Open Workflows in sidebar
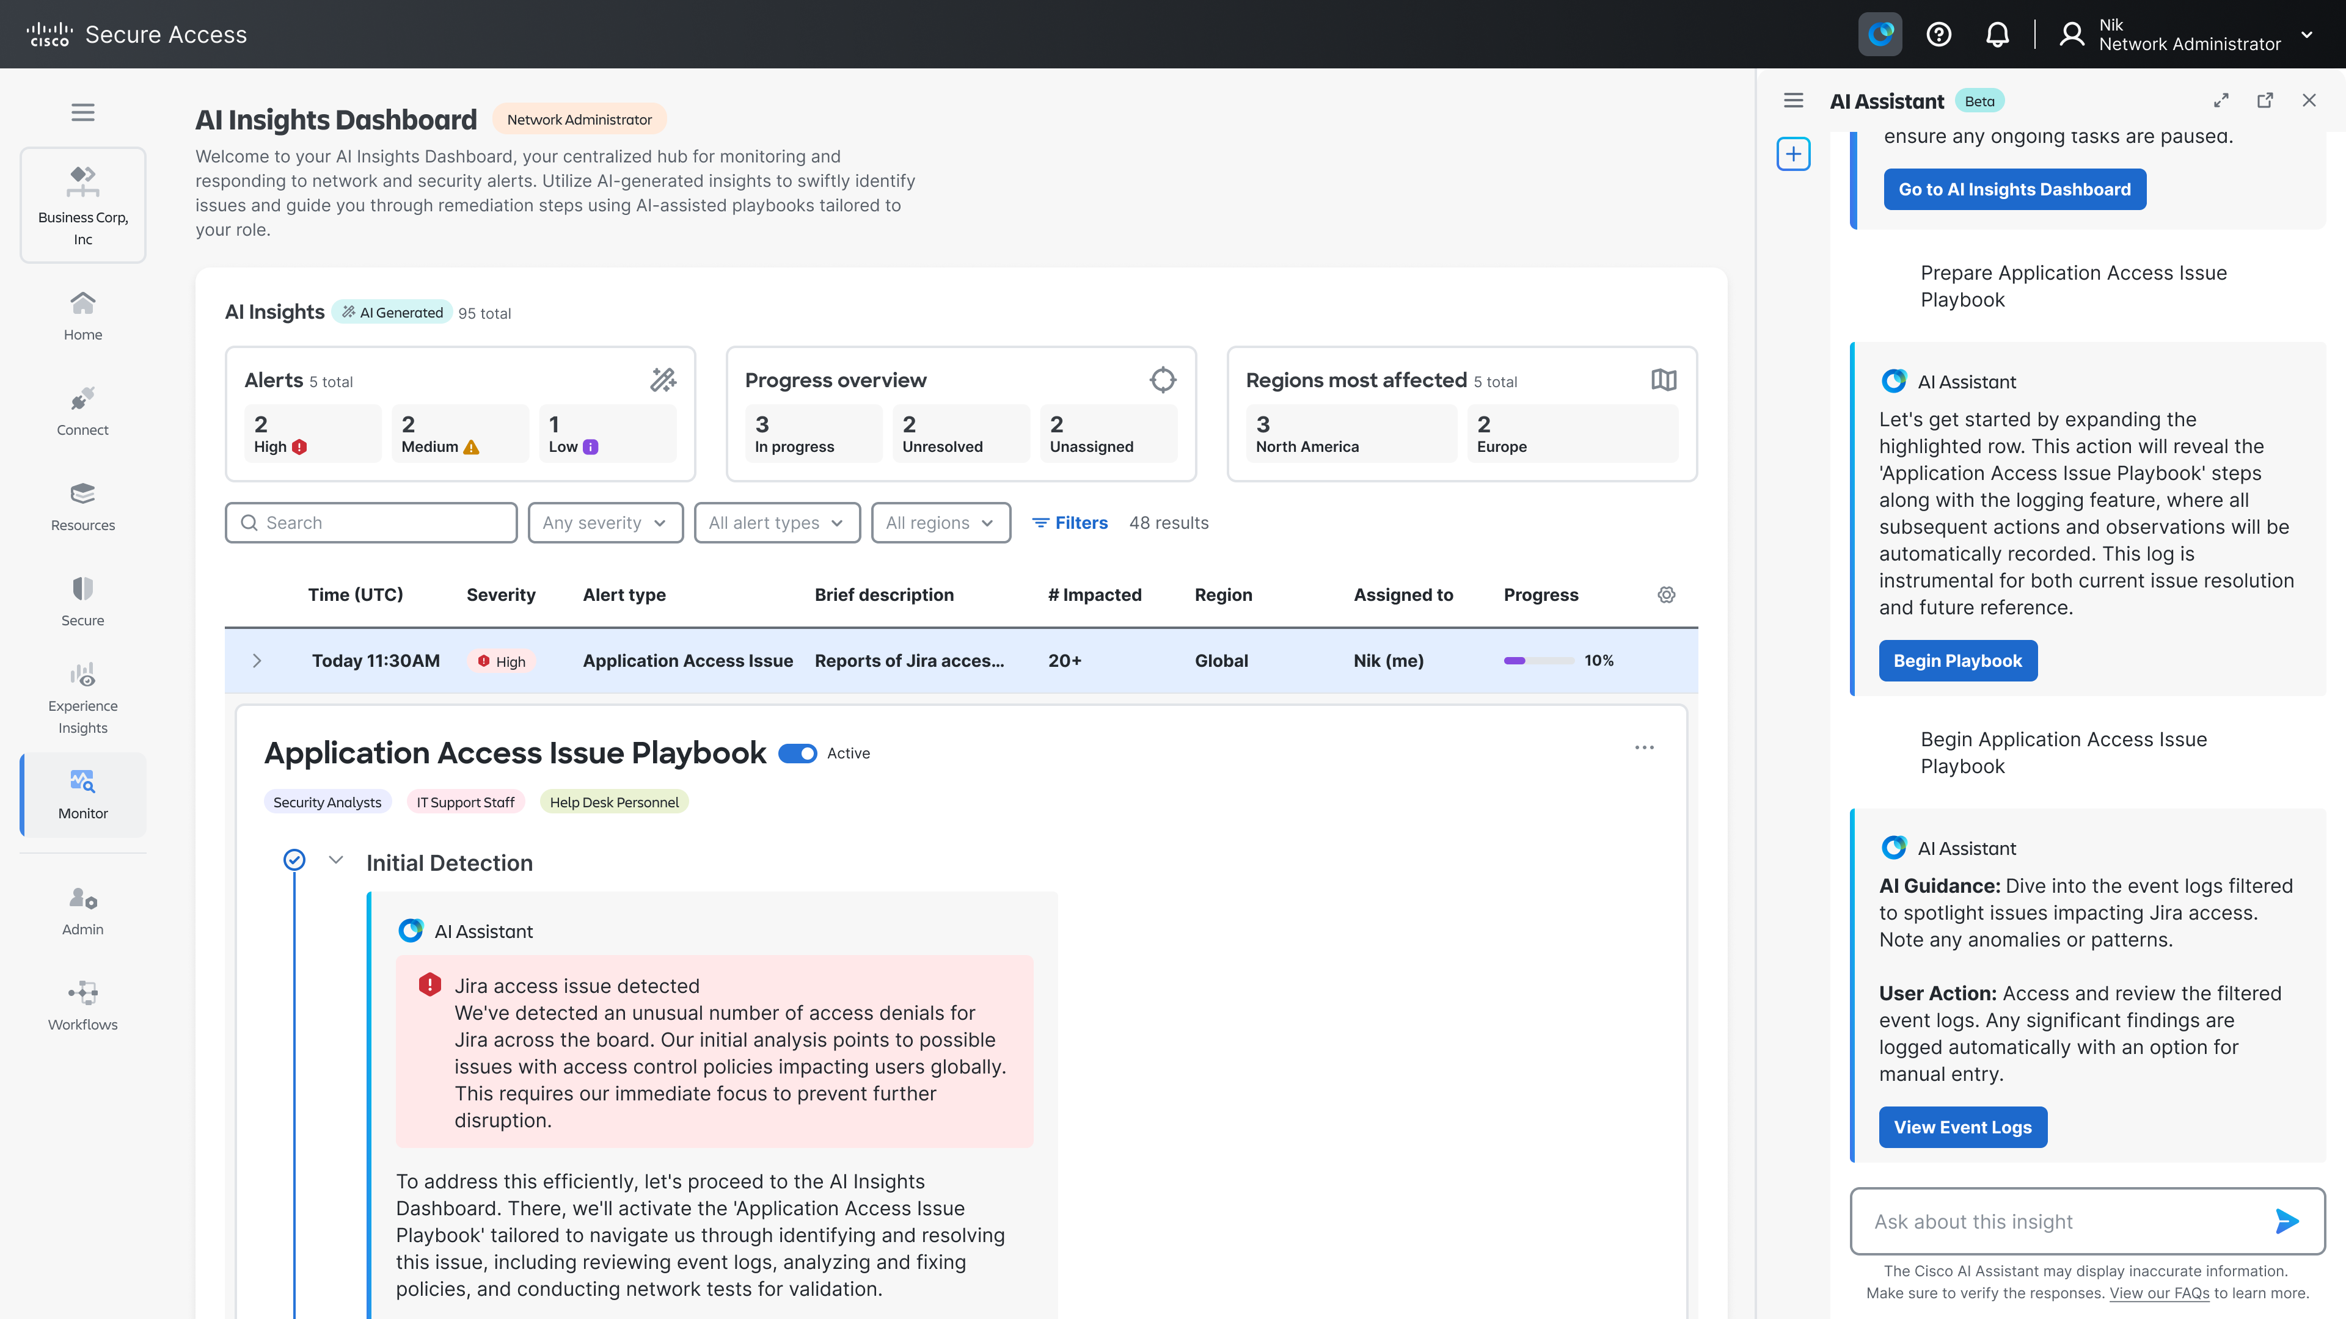Screen dimensions: 2346x1319 83,1006
